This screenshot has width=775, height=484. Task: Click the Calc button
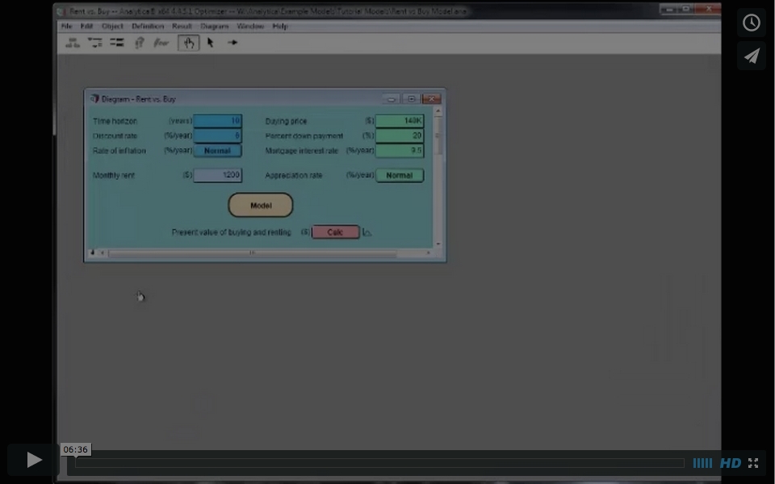pos(335,232)
